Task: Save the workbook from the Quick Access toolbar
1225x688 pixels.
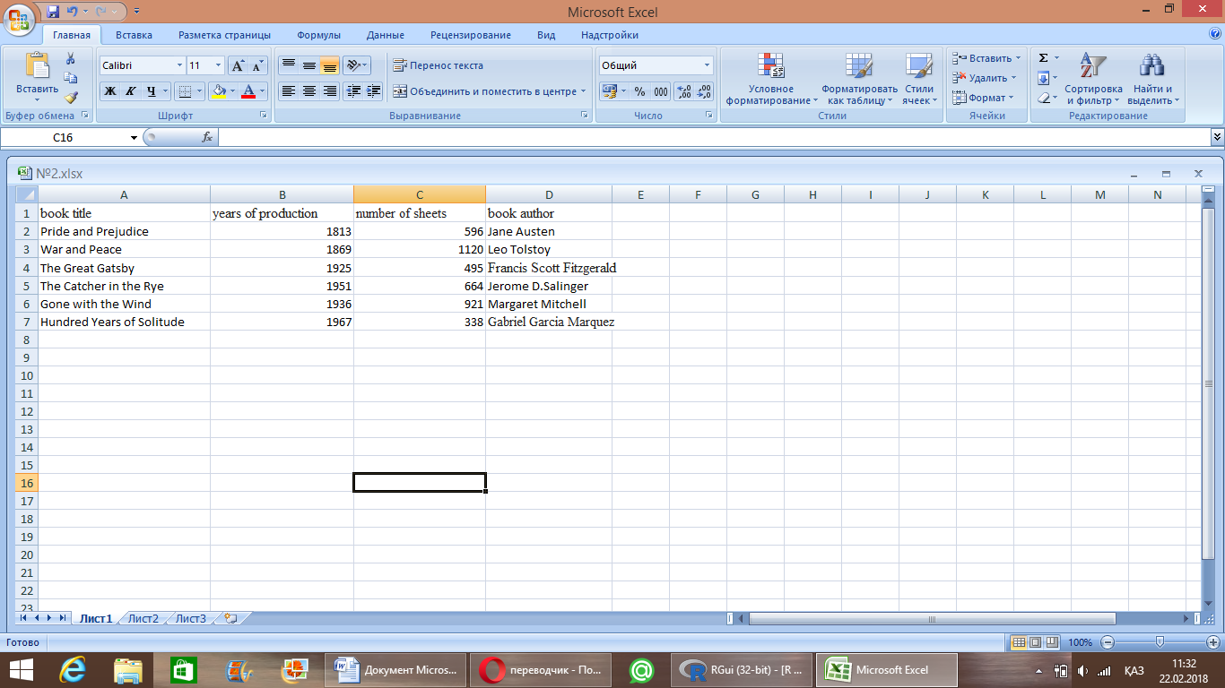Action: pyautogui.click(x=52, y=12)
